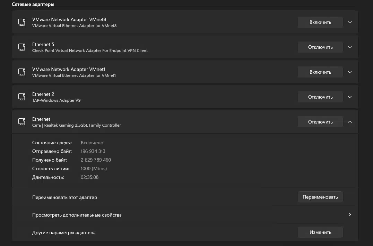Disable the Ethernet 5 Check Point adapter
Screen dimensions: 373x246
pyautogui.click(x=320, y=47)
